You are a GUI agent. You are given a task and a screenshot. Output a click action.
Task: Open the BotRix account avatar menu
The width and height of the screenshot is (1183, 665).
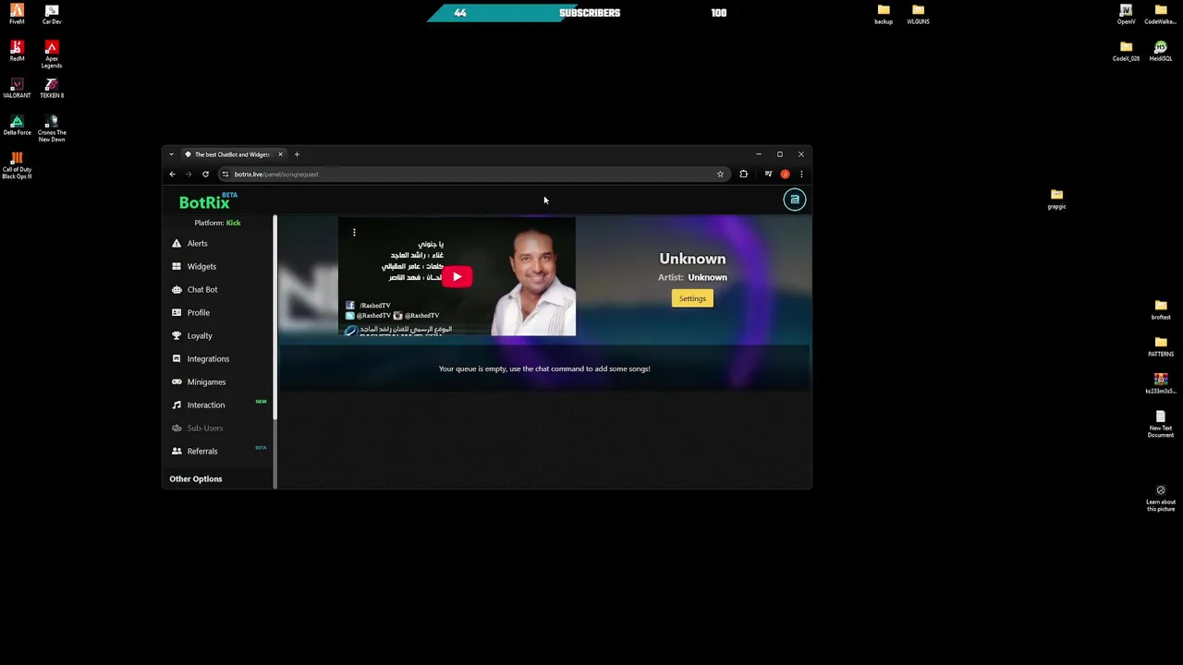794,199
